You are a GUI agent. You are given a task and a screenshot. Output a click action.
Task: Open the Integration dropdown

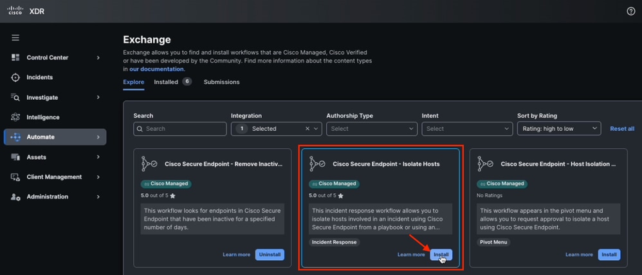(x=277, y=129)
